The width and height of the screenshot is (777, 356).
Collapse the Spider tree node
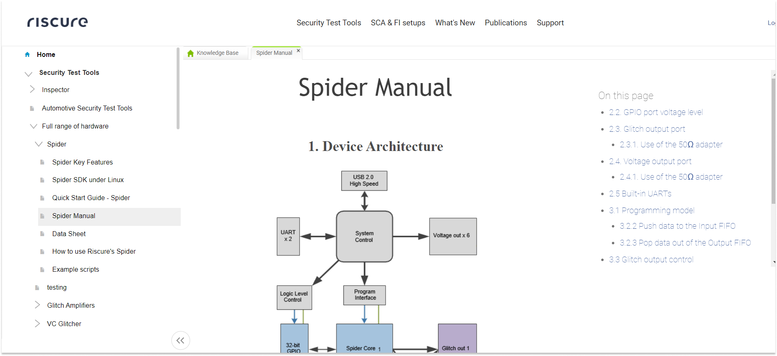click(x=39, y=144)
